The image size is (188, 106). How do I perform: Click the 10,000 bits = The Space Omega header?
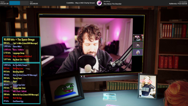tap(19, 39)
